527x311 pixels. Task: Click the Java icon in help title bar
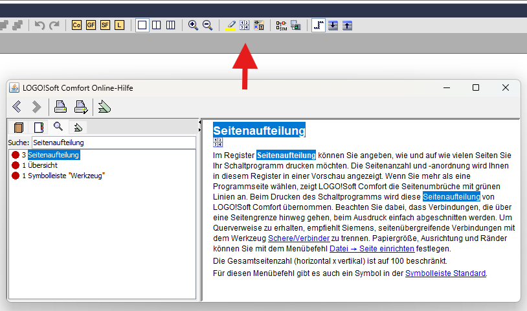(14, 87)
